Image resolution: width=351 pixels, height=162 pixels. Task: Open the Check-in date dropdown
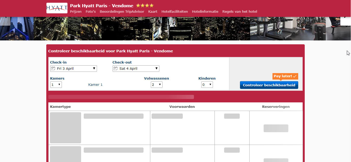tap(74, 68)
